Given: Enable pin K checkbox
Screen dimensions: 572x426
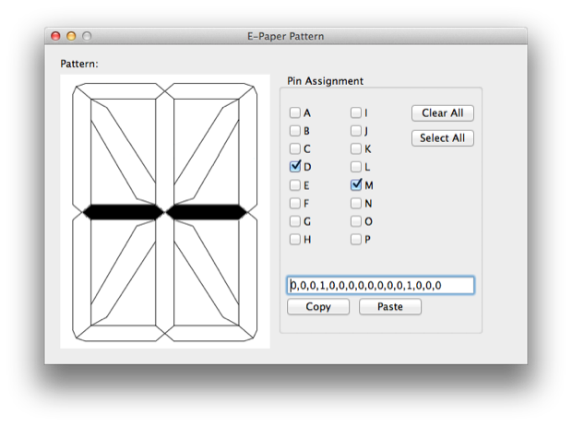Looking at the screenshot, I should pos(356,148).
